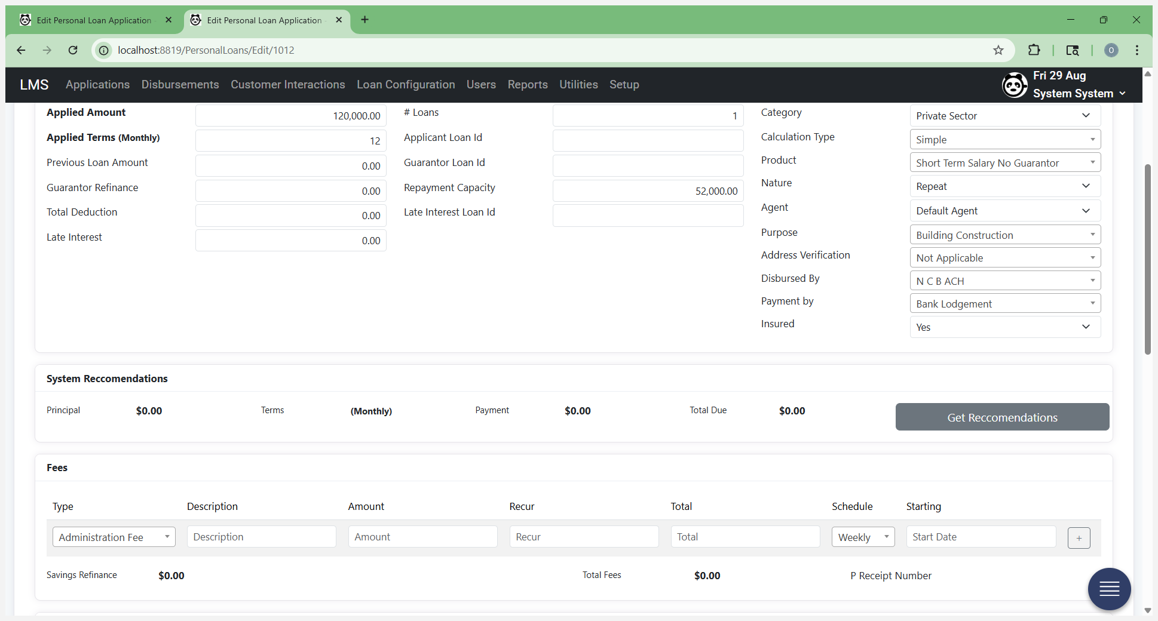Open a new browser tab
The width and height of the screenshot is (1158, 621).
pos(364,20)
